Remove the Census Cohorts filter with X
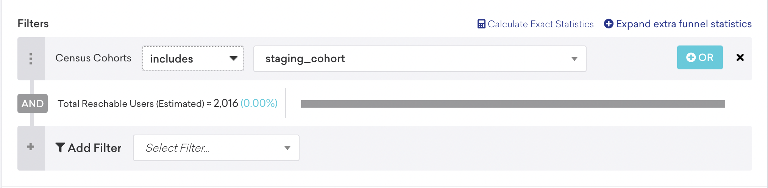Image resolution: width=768 pixels, height=188 pixels. 740,58
